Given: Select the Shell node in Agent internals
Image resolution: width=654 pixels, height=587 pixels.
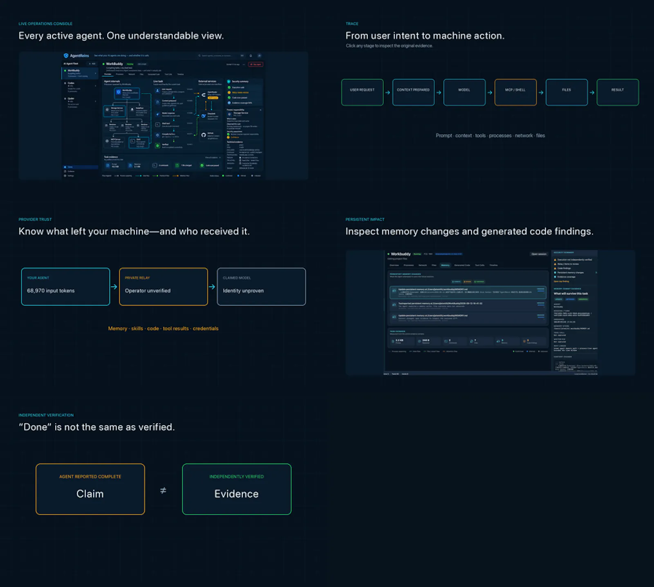Looking at the screenshot, I should click(139, 143).
